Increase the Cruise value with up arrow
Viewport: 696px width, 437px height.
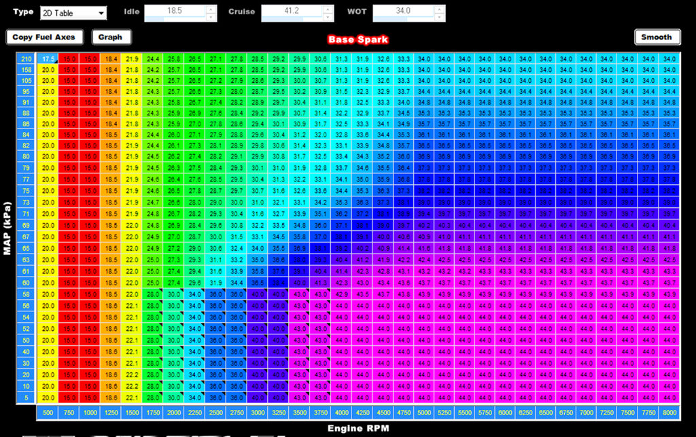[328, 10]
